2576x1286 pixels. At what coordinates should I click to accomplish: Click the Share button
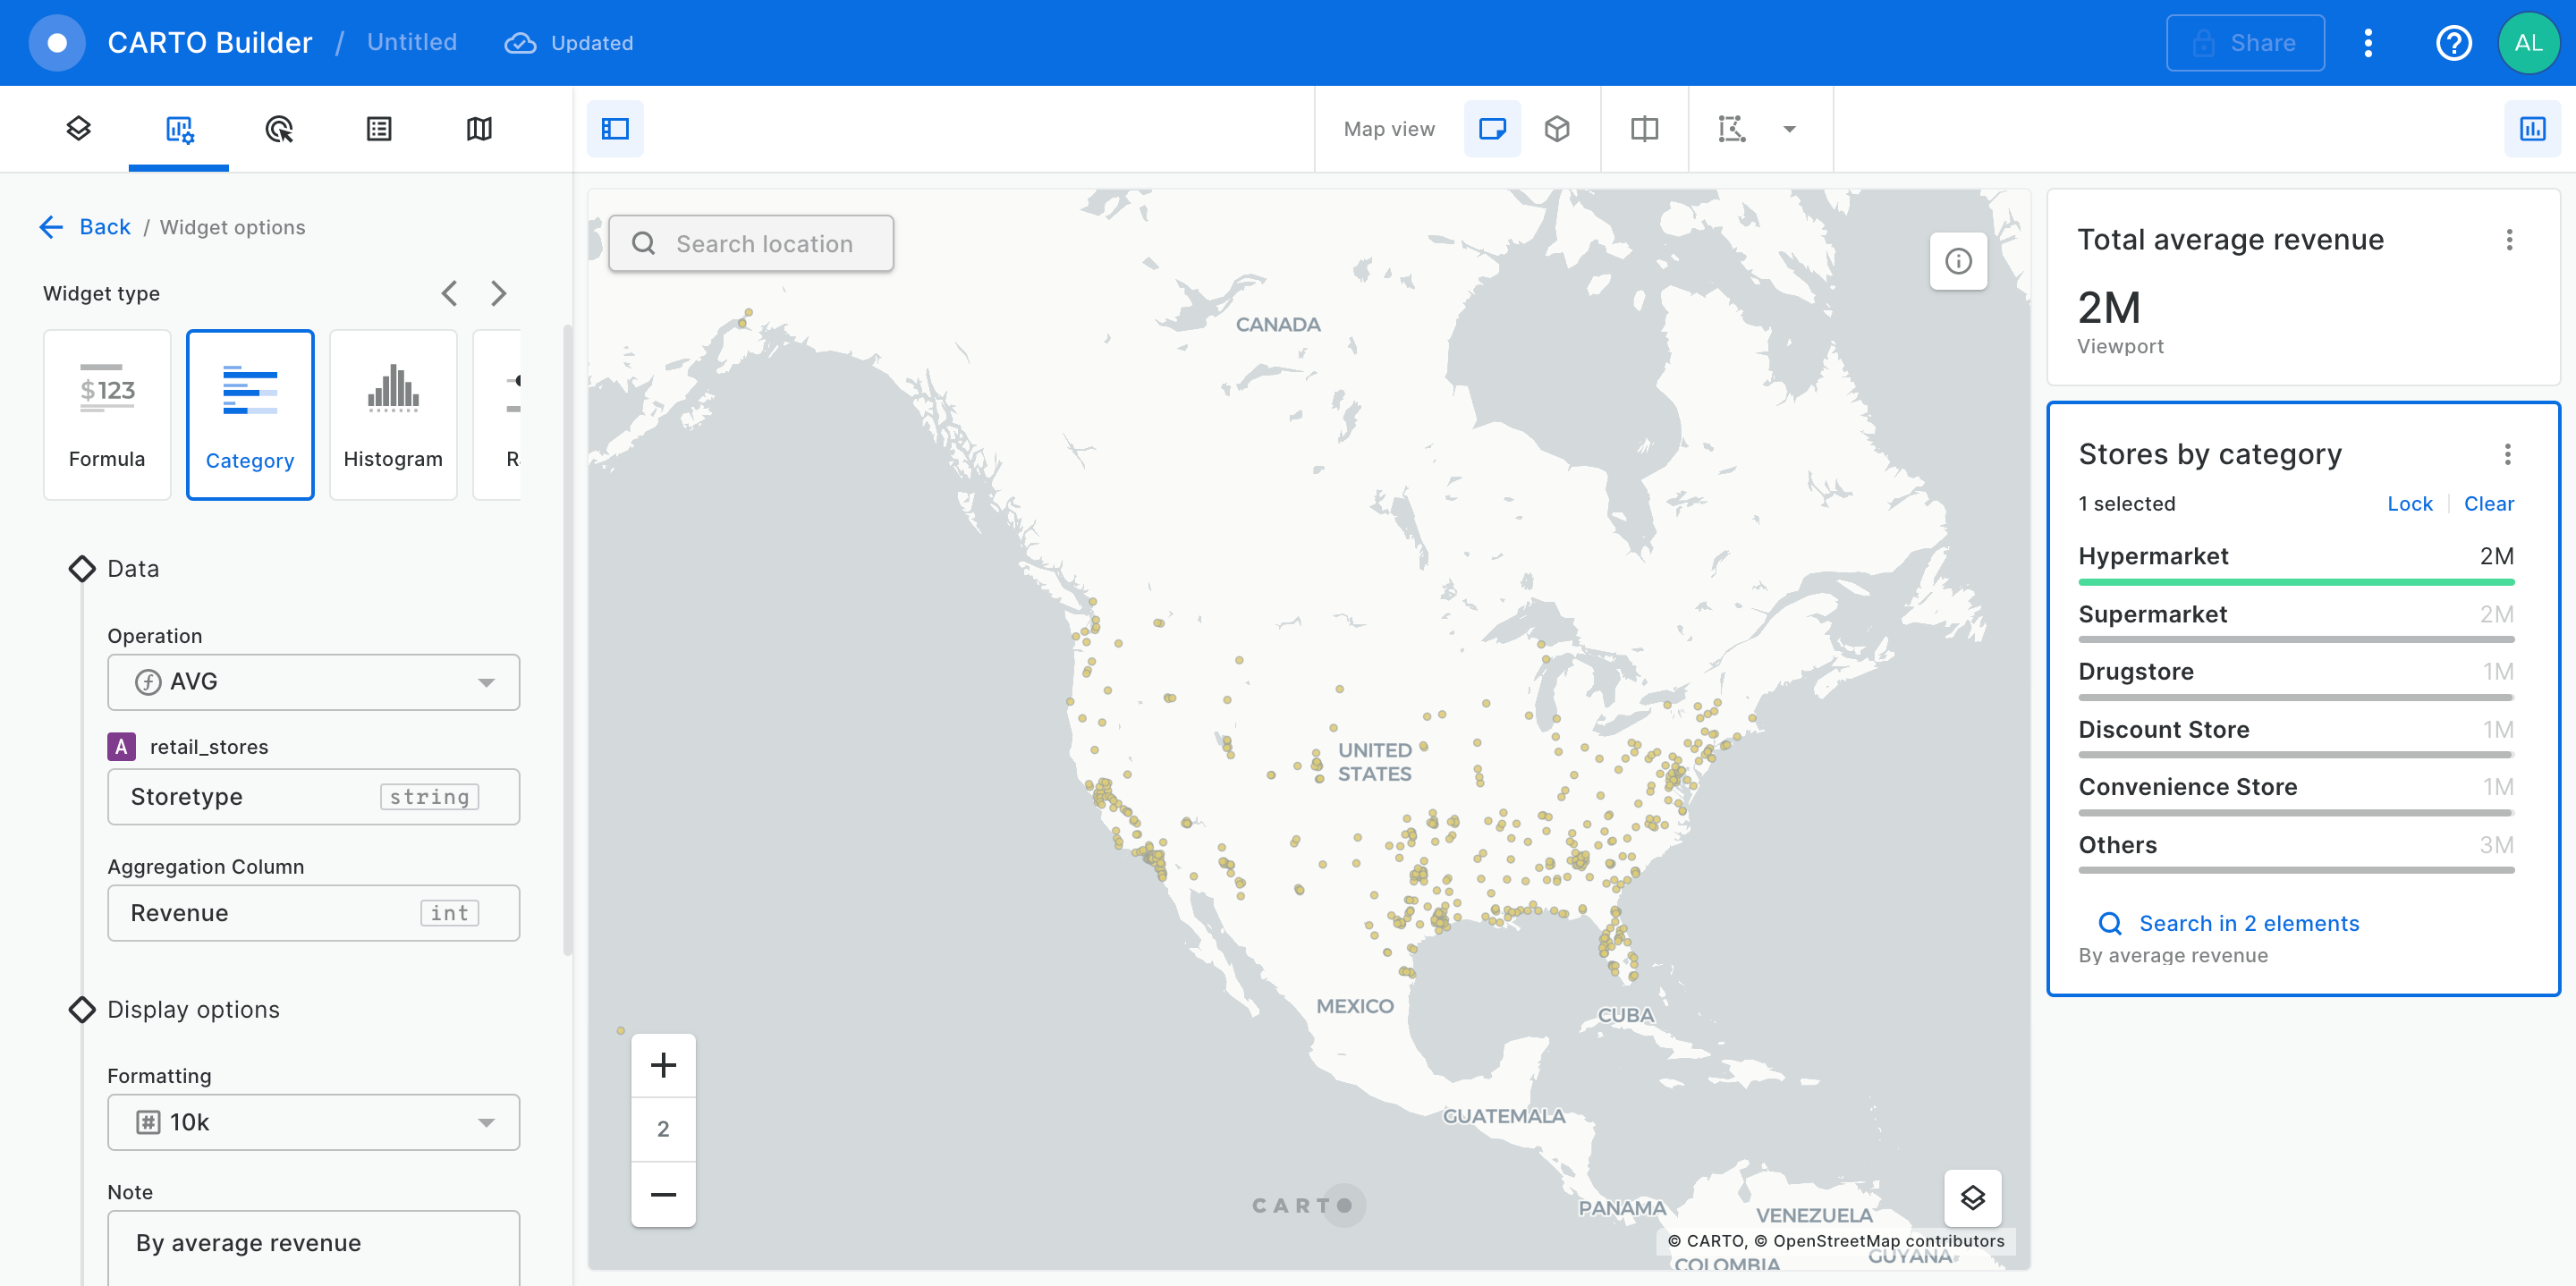(x=2245, y=43)
